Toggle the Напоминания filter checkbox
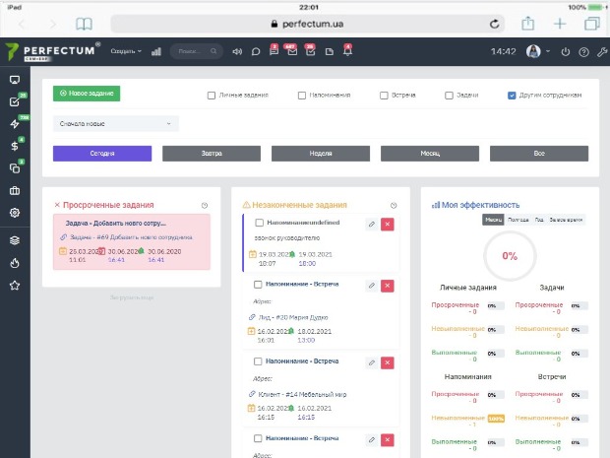The height and width of the screenshot is (458, 610). [302, 96]
